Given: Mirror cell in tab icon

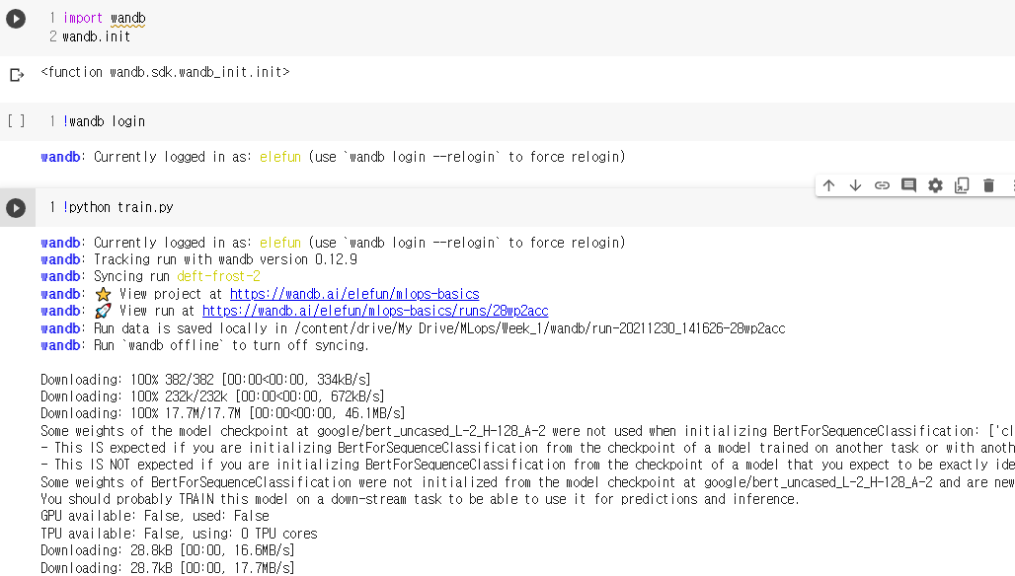Looking at the screenshot, I should pyautogui.click(x=962, y=185).
